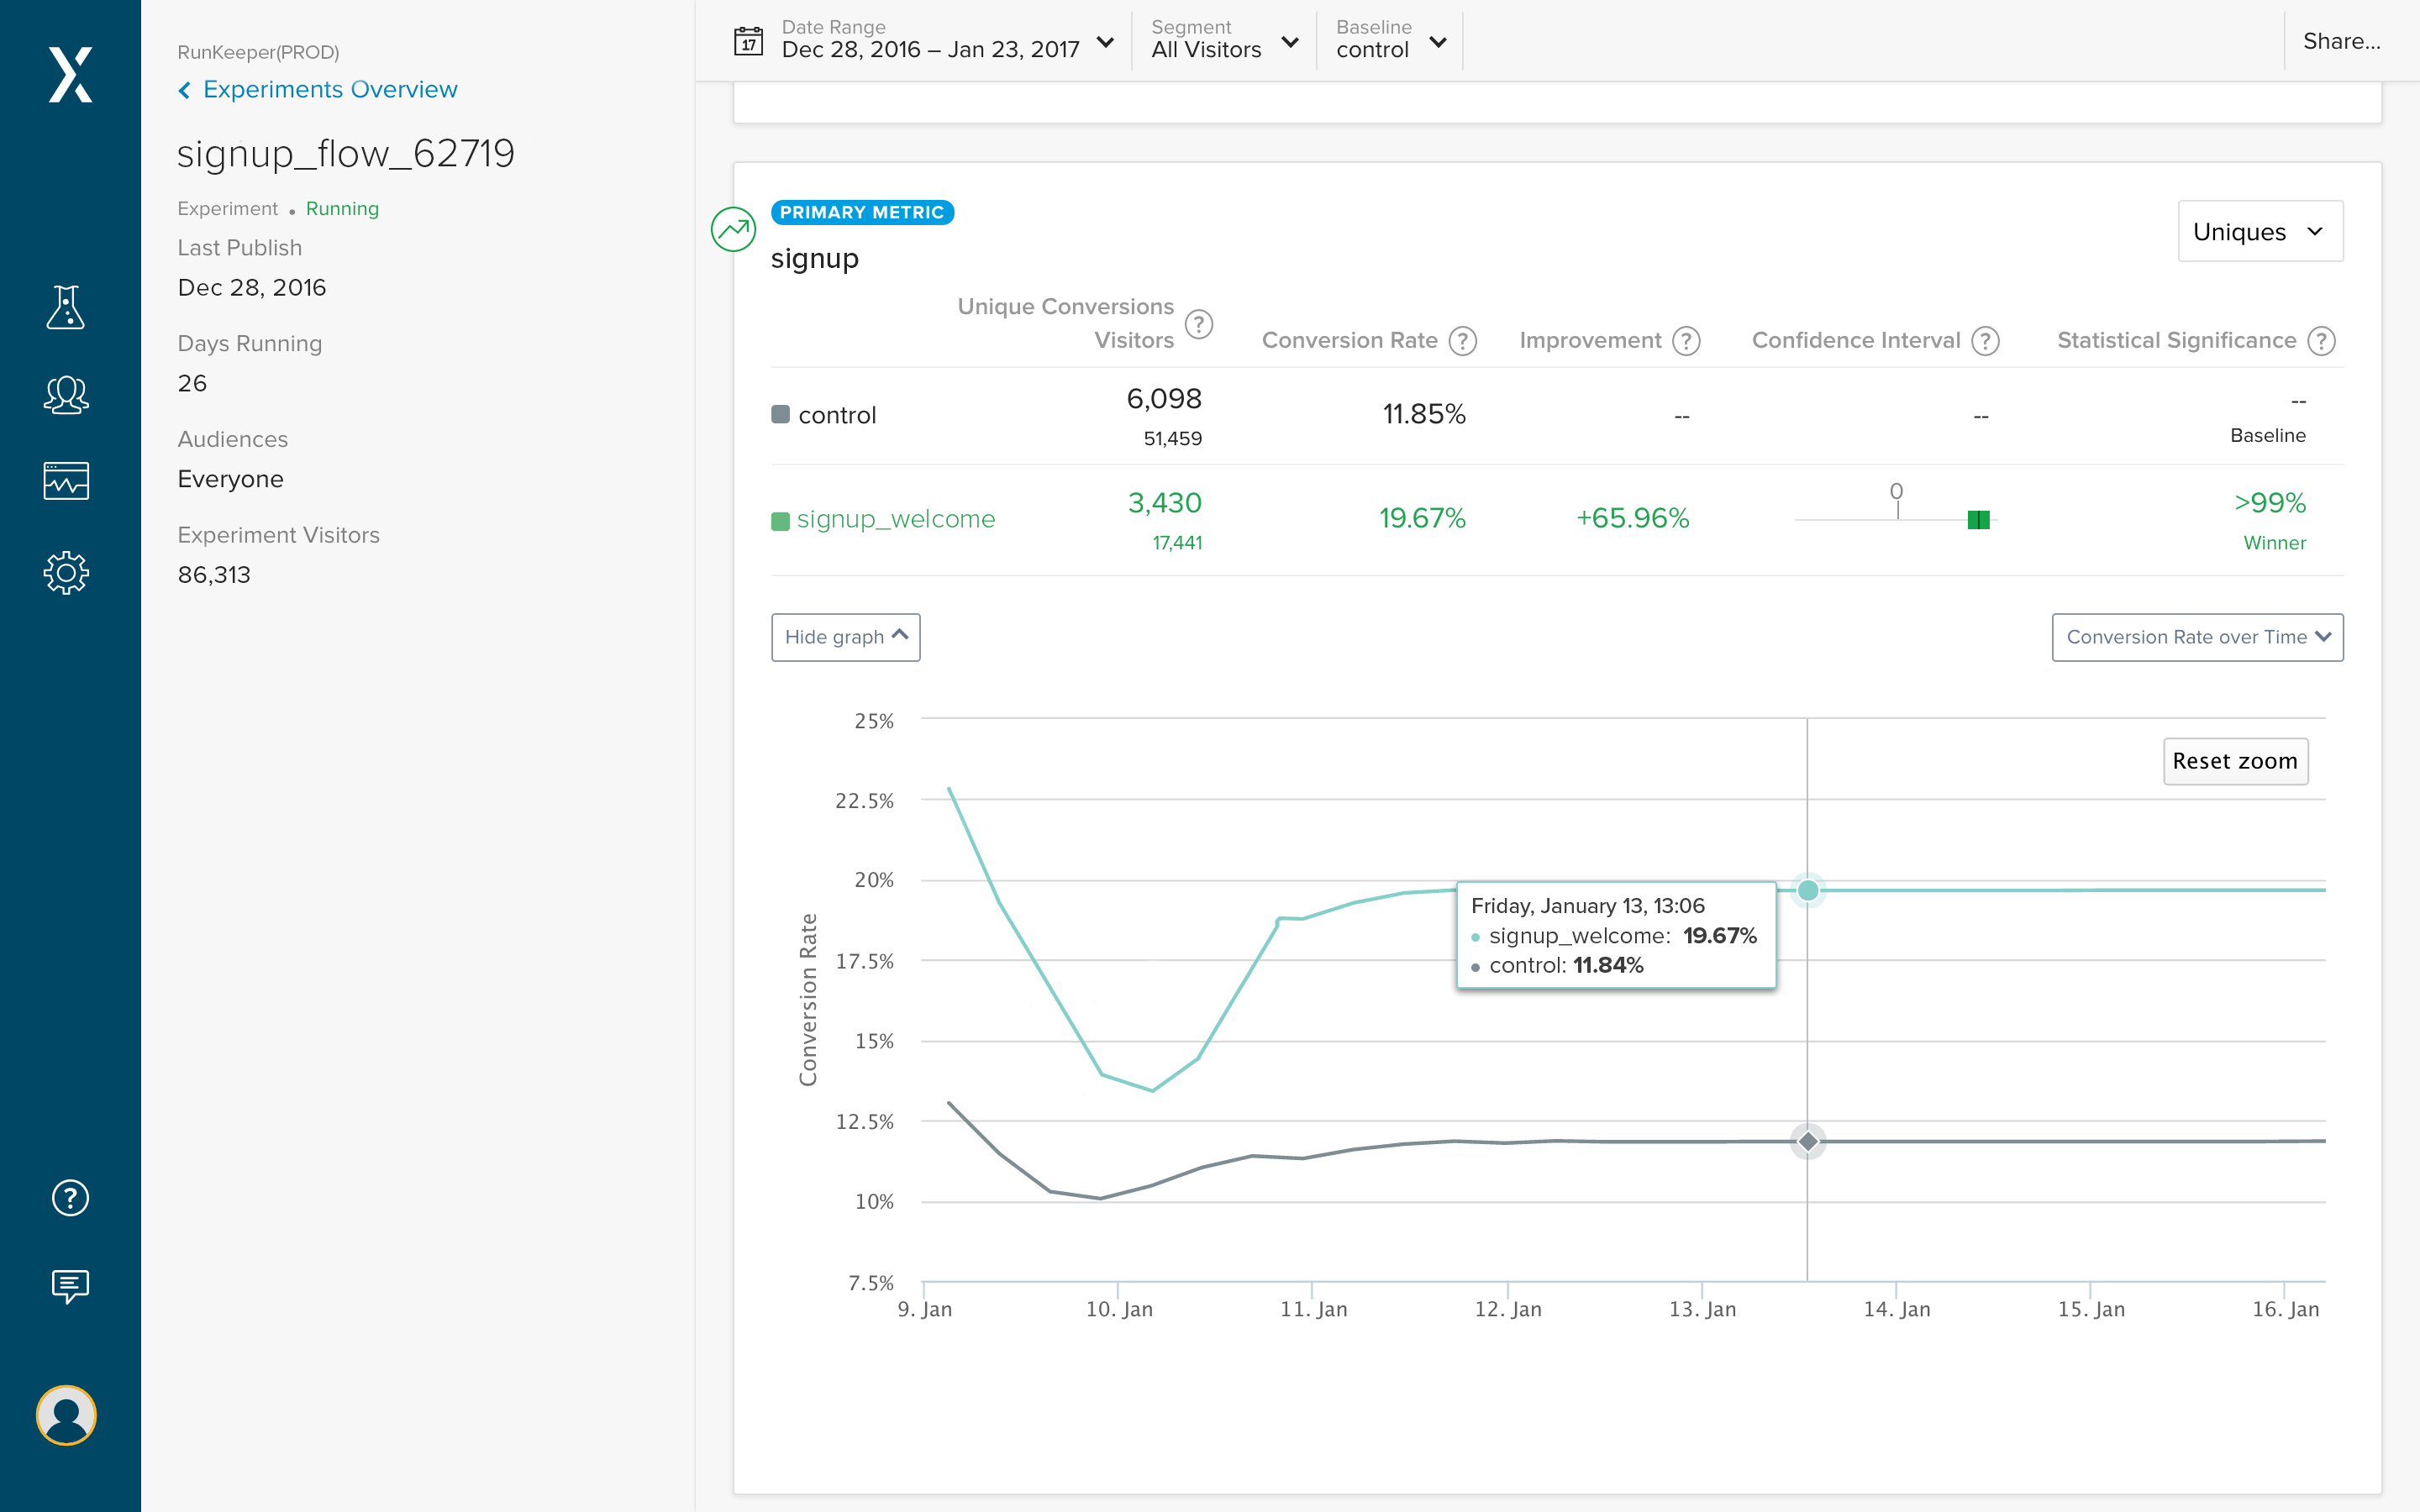Open the Audiences people icon

click(66, 395)
